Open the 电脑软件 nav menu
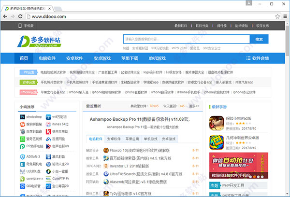Image resolution: width=290 pixels, height=197 pixels. tap(47, 58)
